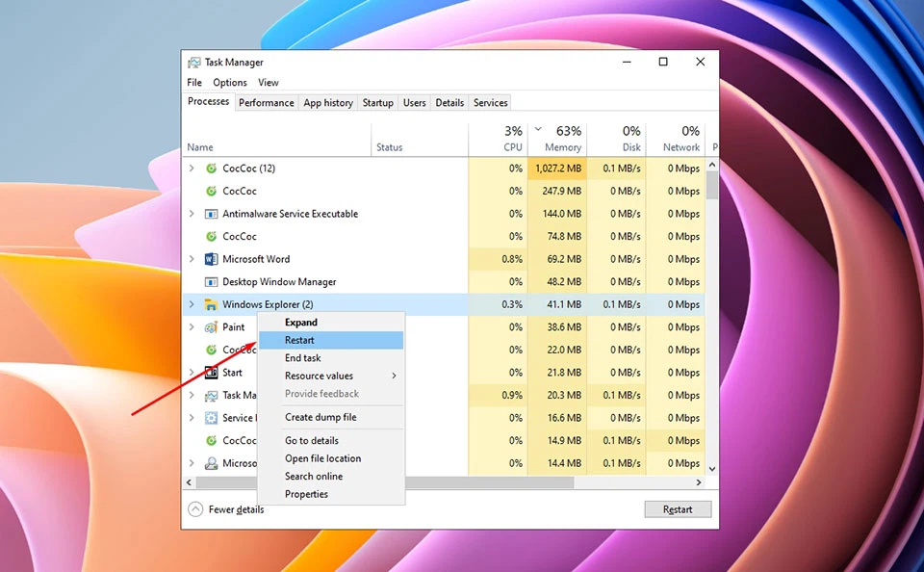Select End task in the context menu
This screenshot has width=924, height=572.
point(331,358)
